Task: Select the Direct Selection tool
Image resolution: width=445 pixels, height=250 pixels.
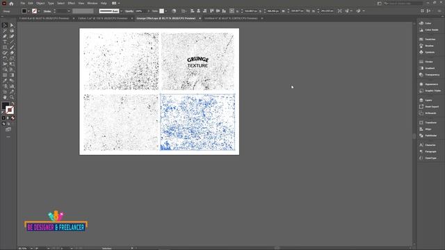Action: [12, 25]
